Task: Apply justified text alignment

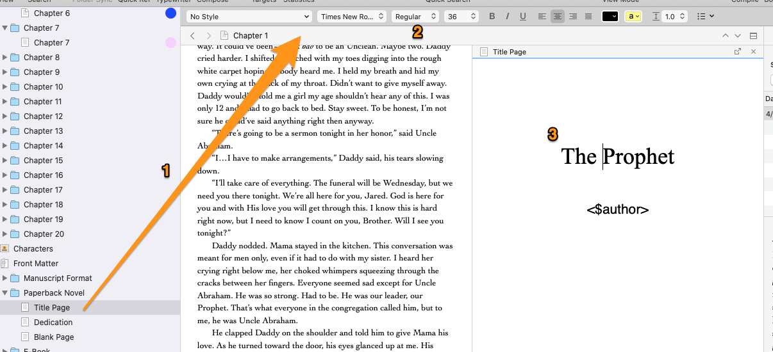Action: coord(588,17)
